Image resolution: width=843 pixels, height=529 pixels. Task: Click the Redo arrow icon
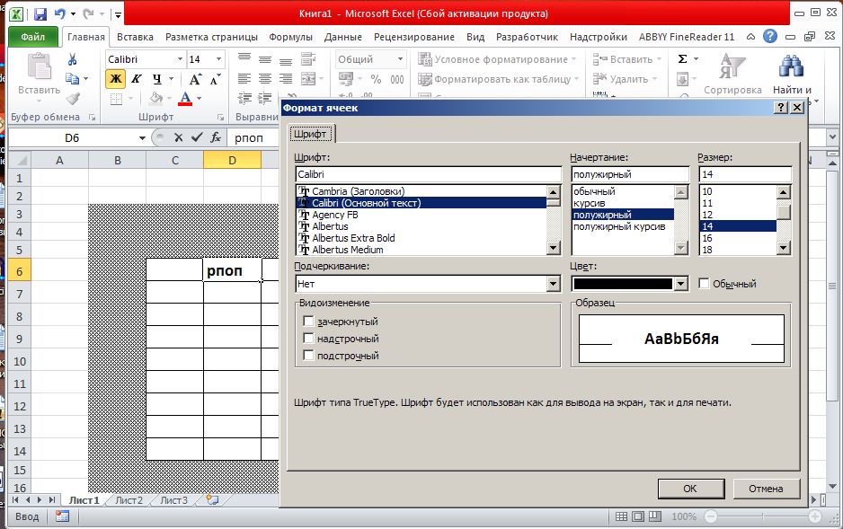88,14
